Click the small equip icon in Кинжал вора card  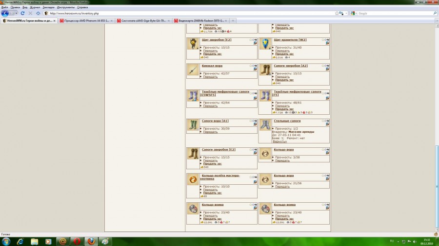click(255, 69)
